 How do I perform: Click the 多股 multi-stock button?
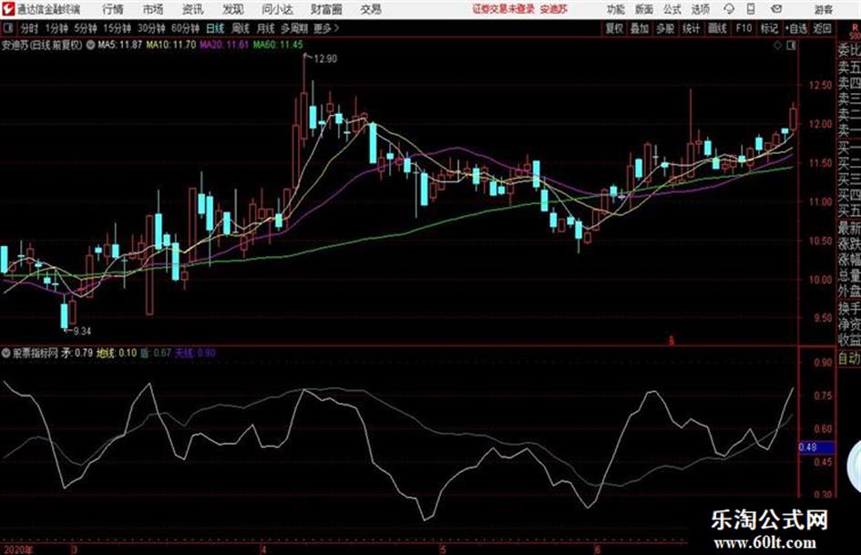pos(665,28)
